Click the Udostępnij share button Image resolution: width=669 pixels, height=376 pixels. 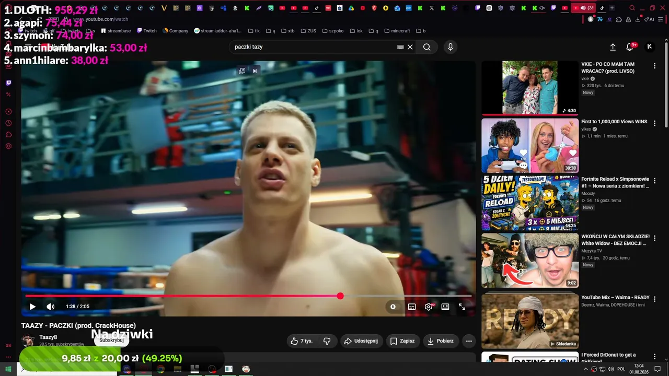coord(361,341)
